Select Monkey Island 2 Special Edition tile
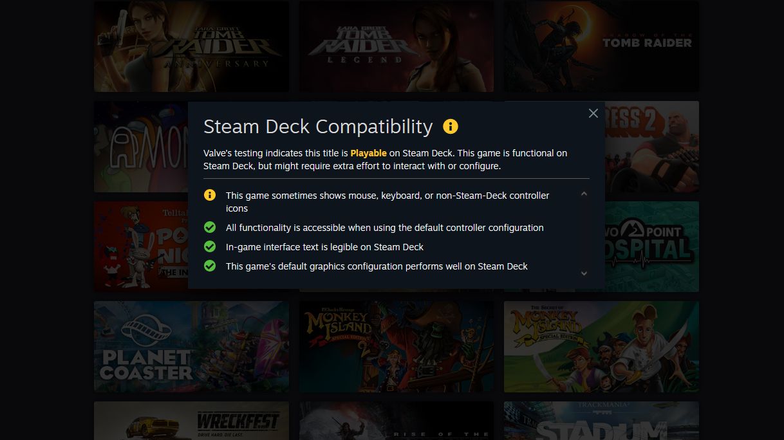 point(397,347)
